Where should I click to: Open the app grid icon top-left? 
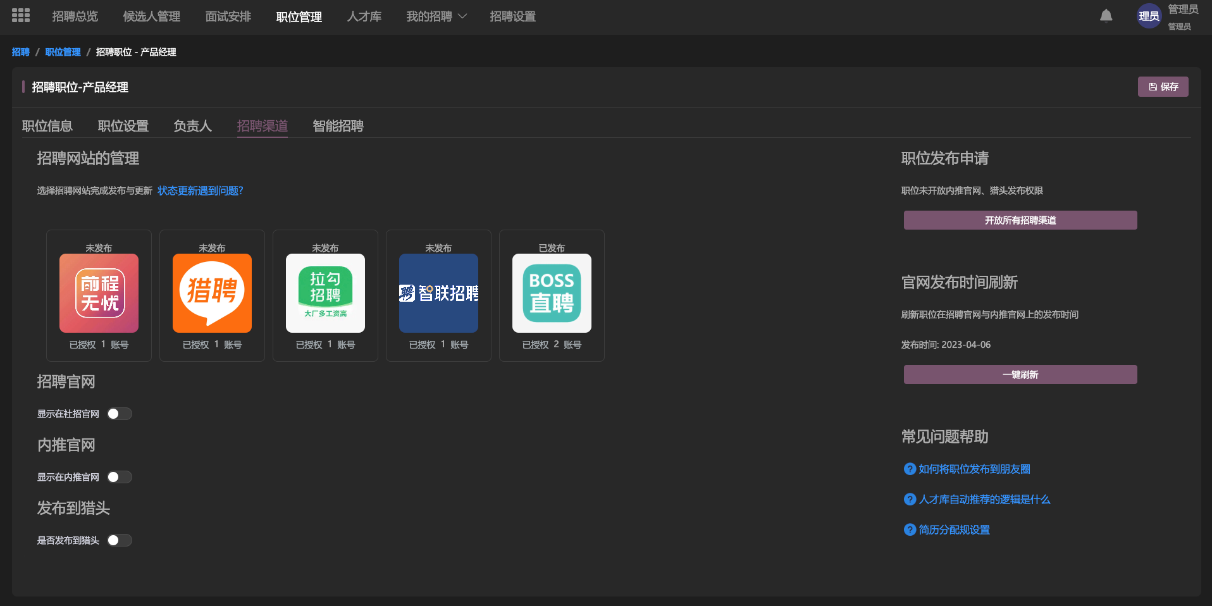20,15
